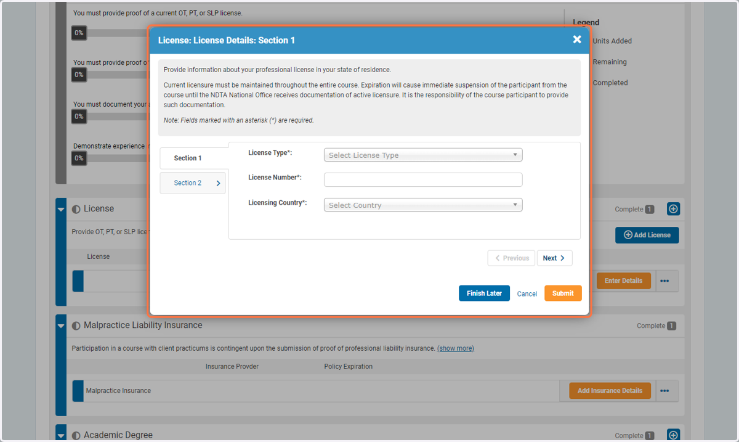The image size is (739, 442).
Task: Click status icon beside Academic Degree
Action: click(76, 435)
